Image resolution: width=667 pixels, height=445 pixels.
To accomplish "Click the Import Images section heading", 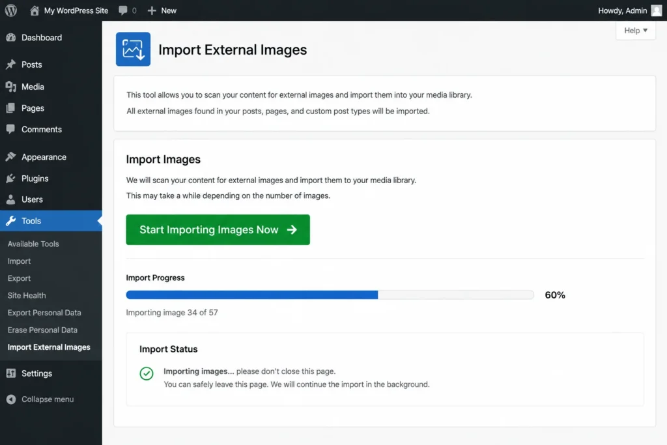I will [x=163, y=159].
